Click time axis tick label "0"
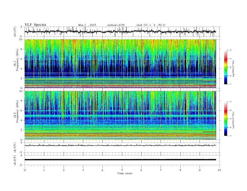The image size is (247, 191). point(25,170)
